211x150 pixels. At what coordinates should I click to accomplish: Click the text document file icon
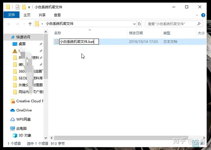[57, 41]
